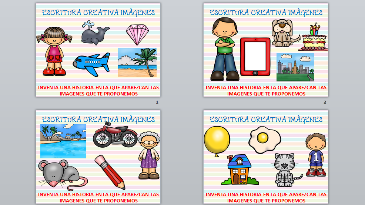Click the grandmother image on slide 3
The image size is (365, 205).
point(149,155)
